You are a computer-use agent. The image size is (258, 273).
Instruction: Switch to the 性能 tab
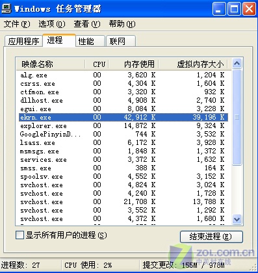90,41
